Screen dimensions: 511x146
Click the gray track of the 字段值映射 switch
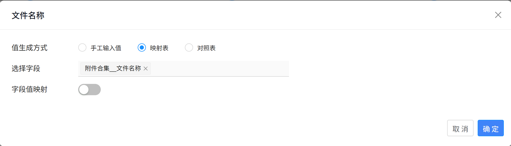click(x=95, y=90)
